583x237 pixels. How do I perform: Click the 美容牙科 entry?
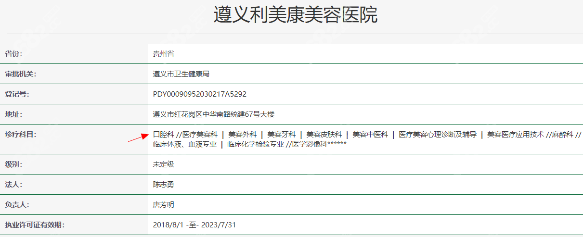coord(282,135)
